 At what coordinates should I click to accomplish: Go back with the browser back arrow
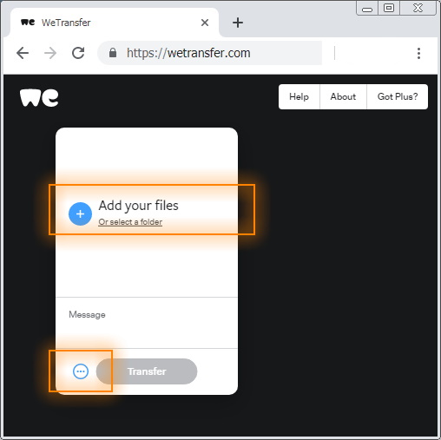point(23,53)
